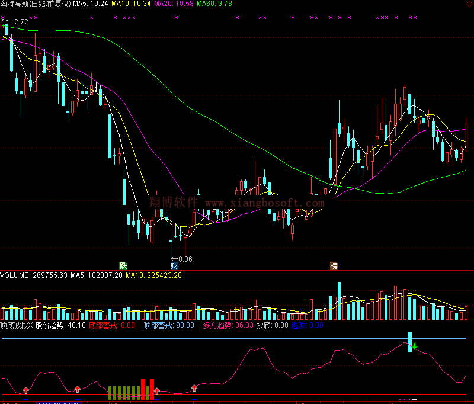Click the tall cyan bar in indicator panel

click(409, 342)
